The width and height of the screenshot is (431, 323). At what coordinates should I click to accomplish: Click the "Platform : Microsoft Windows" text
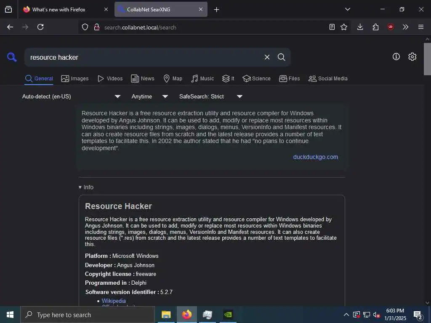[122, 256]
